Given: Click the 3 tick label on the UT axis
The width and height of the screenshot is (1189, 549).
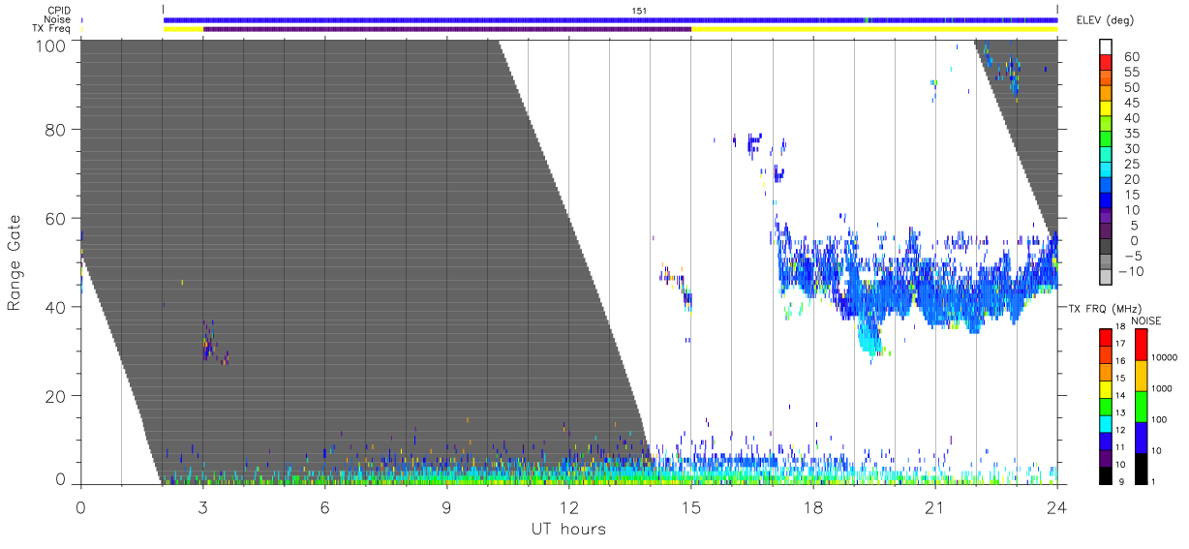Looking at the screenshot, I should 203,506.
